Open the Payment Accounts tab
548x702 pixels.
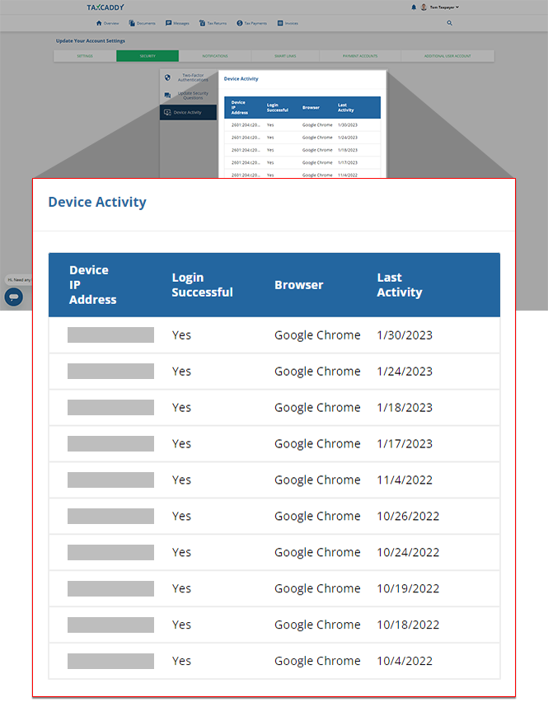pyautogui.click(x=360, y=56)
